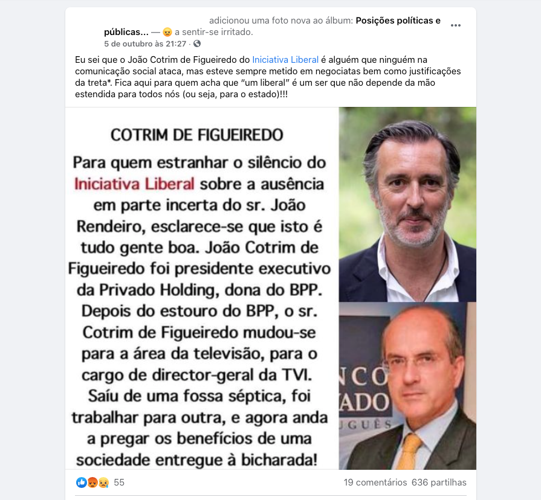Viewport: 541px width, 500px height.
Task: View the 636 partilhas list
Action: (439, 482)
